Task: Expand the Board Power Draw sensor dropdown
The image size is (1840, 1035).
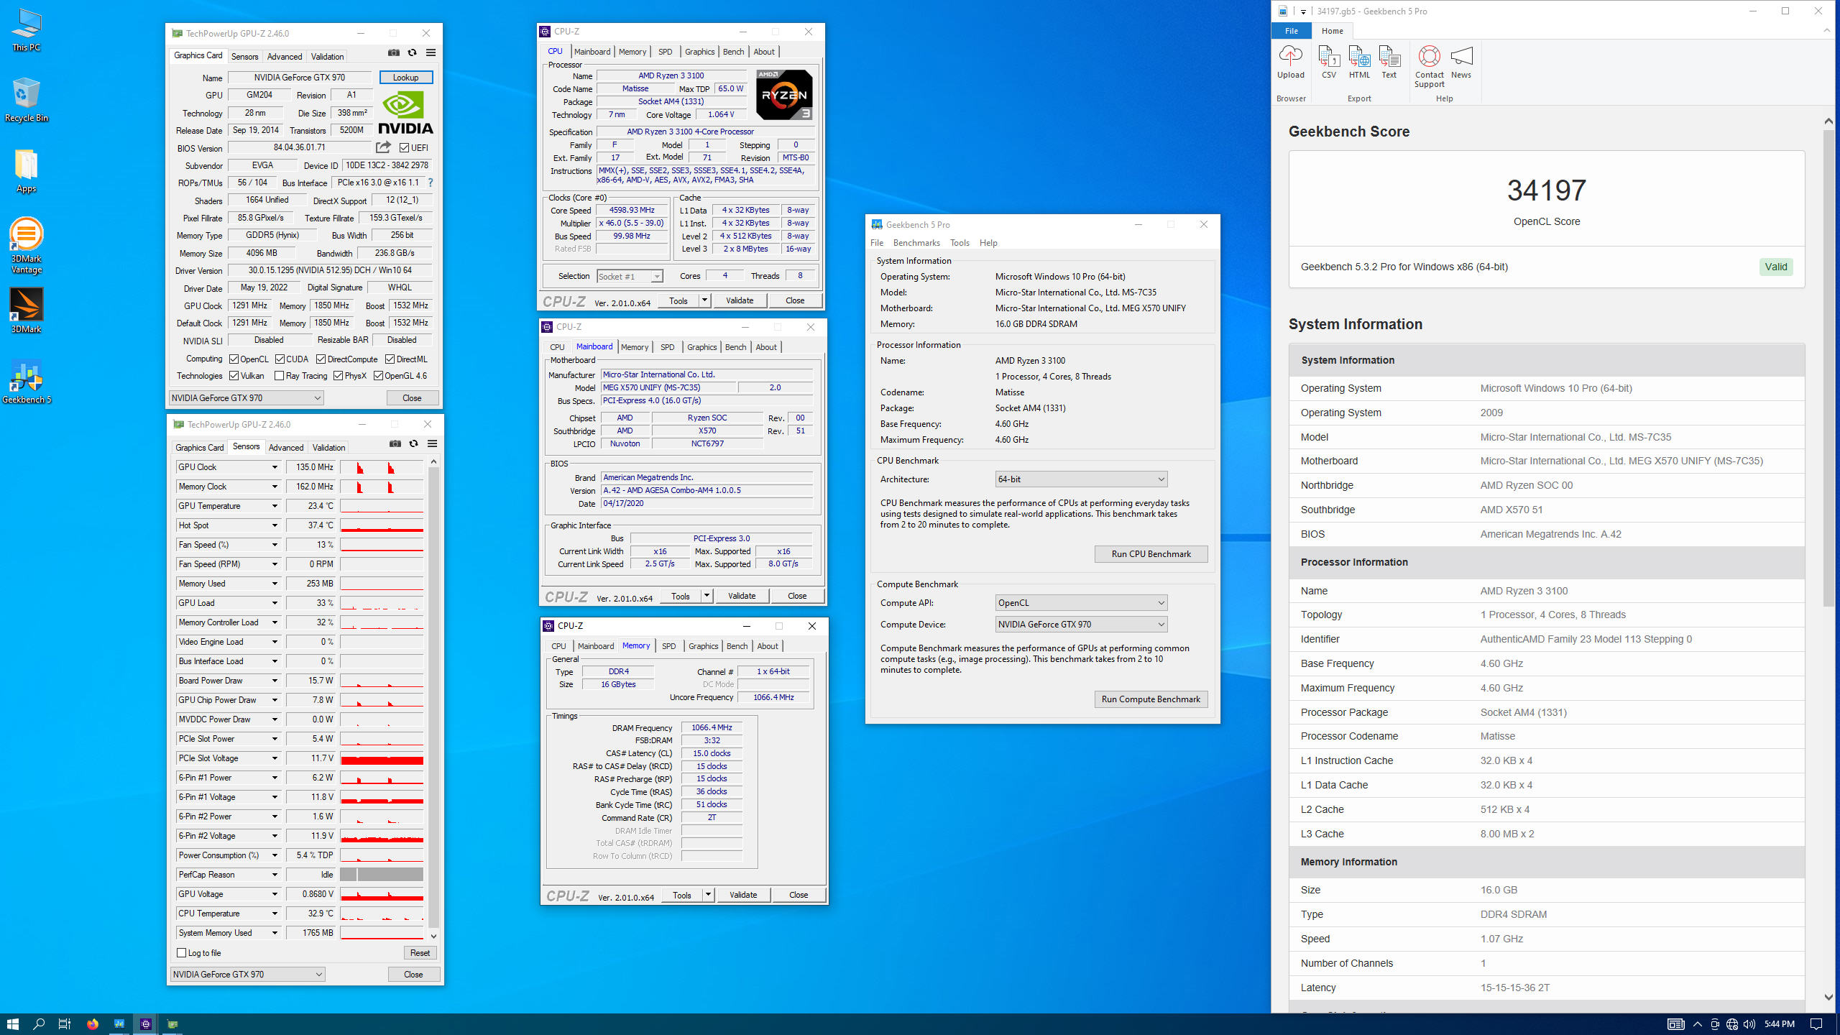Action: pyautogui.click(x=275, y=681)
